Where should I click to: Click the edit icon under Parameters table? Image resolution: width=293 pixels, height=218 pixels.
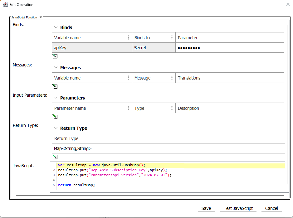tap(55, 117)
